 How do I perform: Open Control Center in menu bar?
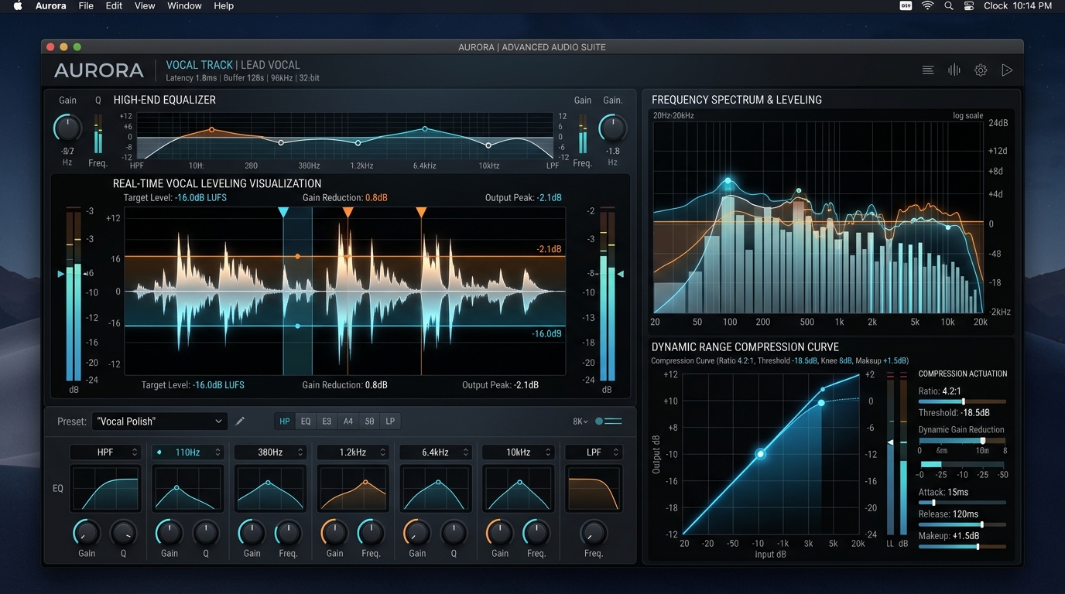[x=968, y=5]
